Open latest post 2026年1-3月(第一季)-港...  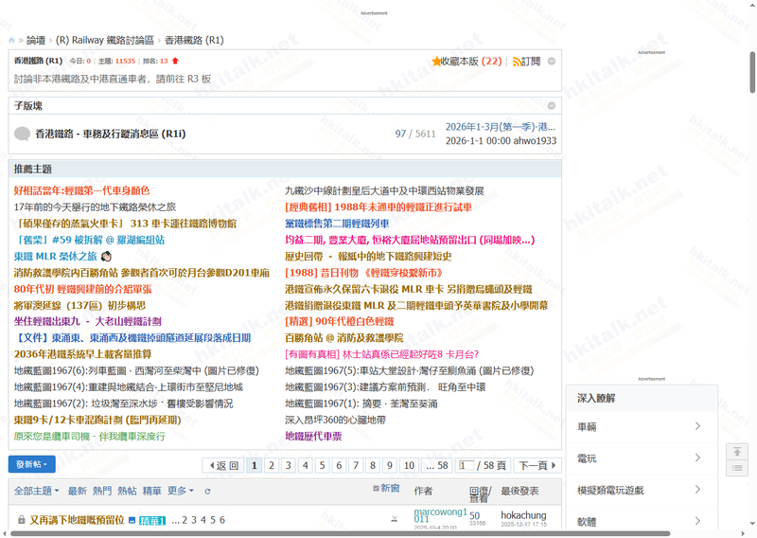point(501,127)
